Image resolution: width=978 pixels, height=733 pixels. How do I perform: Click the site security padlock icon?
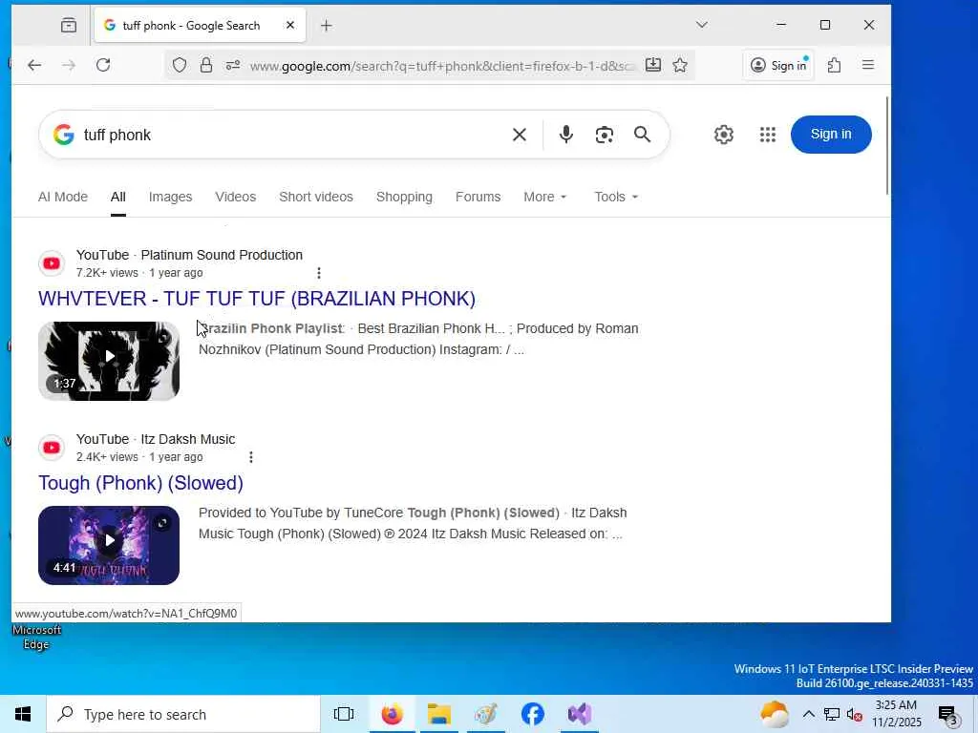point(206,65)
